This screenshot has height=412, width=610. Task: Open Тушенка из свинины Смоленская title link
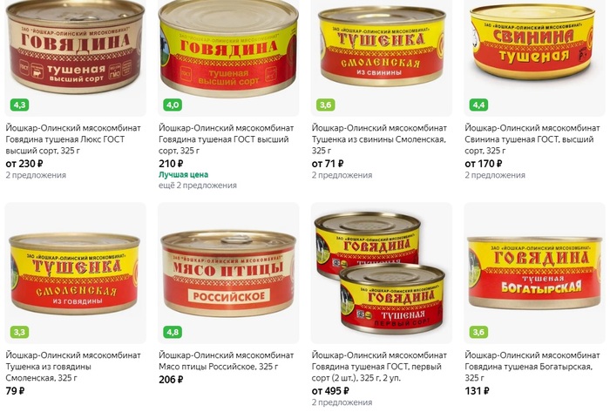(x=379, y=139)
